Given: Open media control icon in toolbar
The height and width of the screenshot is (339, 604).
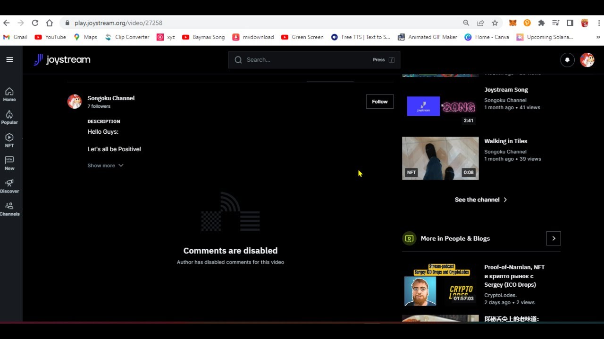Looking at the screenshot, I should [x=556, y=23].
